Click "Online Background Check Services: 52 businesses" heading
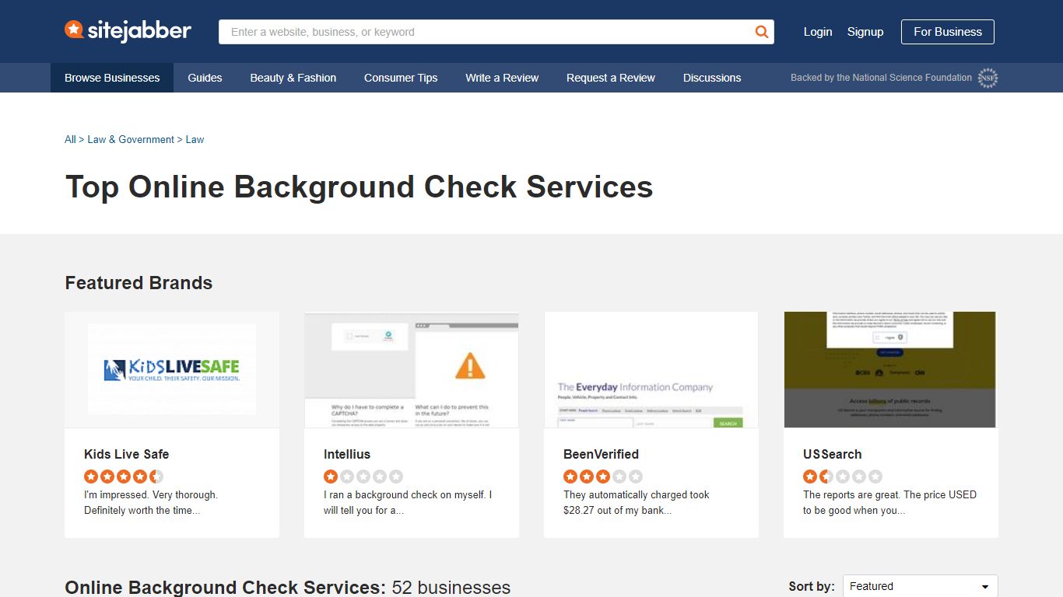1063x597 pixels. coord(287,587)
